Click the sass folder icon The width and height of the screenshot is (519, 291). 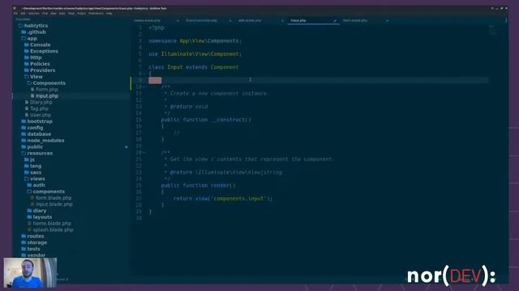[x=27, y=172]
